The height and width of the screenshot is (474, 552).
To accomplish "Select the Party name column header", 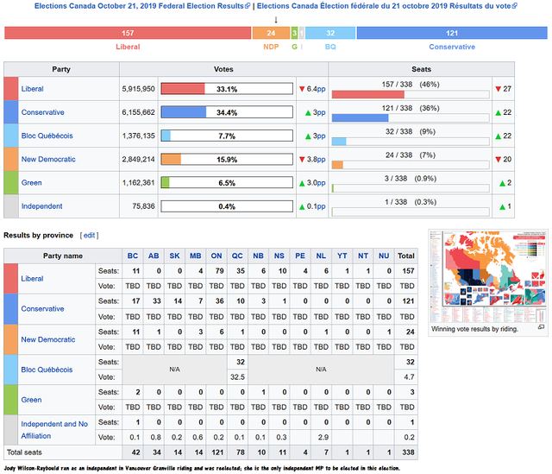I will (x=63, y=256).
